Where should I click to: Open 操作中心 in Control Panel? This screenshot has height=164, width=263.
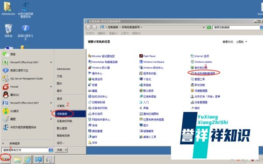pyautogui.click(x=95, y=73)
